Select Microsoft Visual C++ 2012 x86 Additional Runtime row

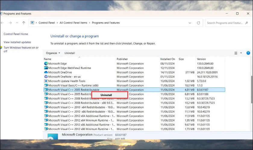(x=134, y=124)
